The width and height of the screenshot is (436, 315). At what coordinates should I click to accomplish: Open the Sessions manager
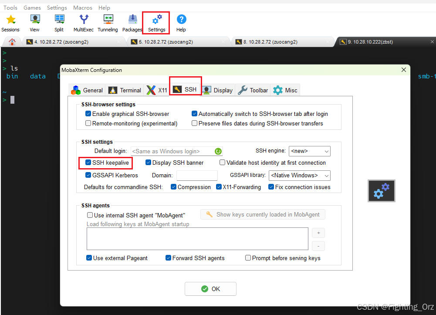click(x=10, y=22)
